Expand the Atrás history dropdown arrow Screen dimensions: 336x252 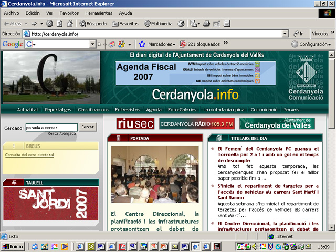[26, 24]
